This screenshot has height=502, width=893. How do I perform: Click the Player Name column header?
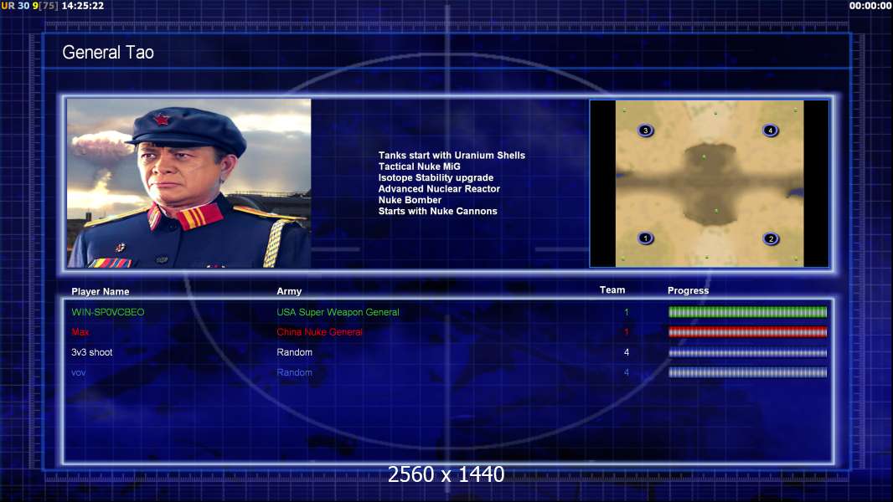(101, 292)
